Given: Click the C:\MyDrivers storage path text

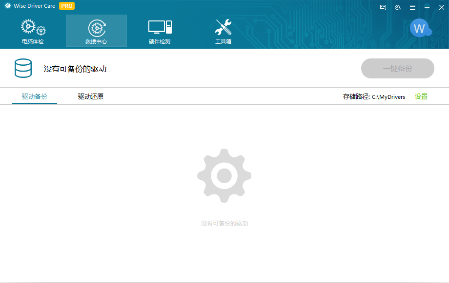Looking at the screenshot, I should [388, 97].
